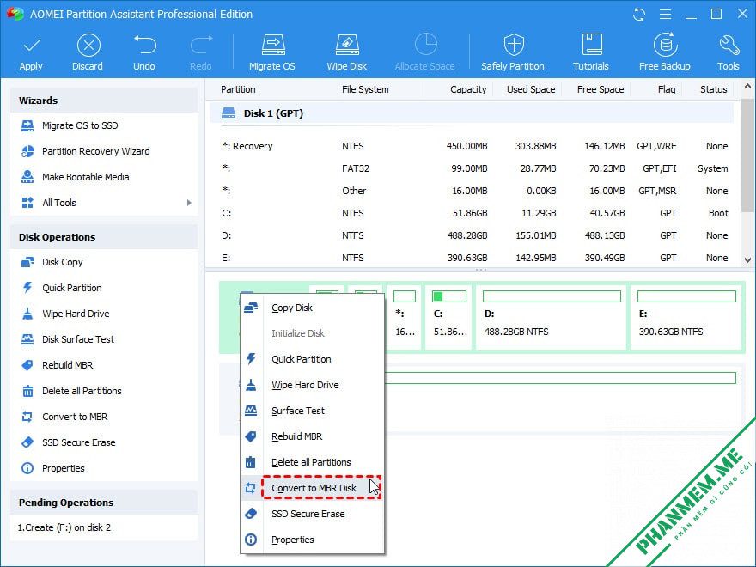756x567 pixels.
Task: Open the Safely Partition shield tool
Action: pos(513,52)
